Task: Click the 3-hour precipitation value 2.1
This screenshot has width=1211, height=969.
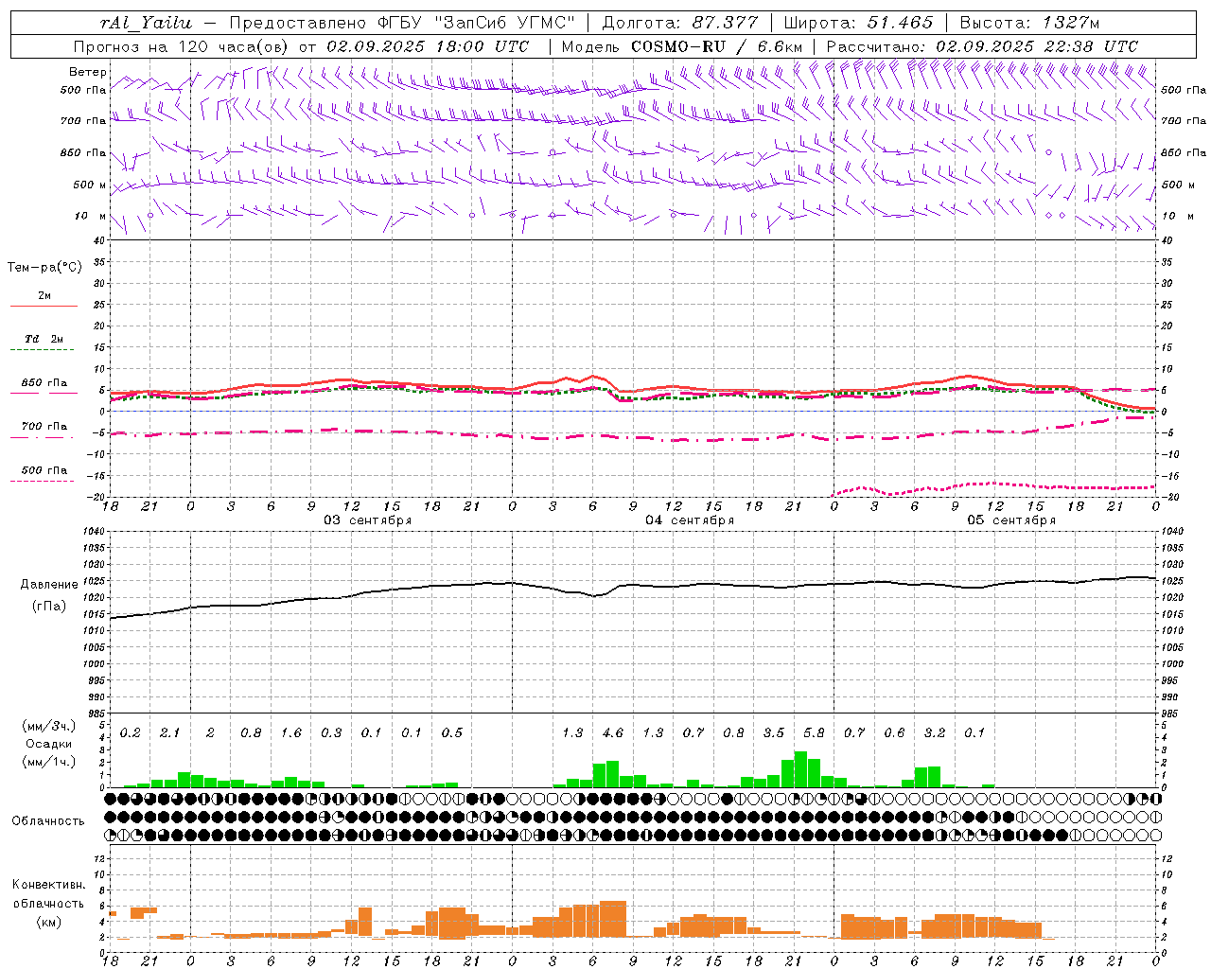Action: (170, 733)
